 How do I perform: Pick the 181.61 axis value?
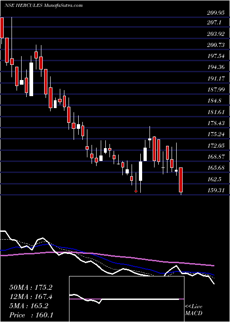pos(216,112)
